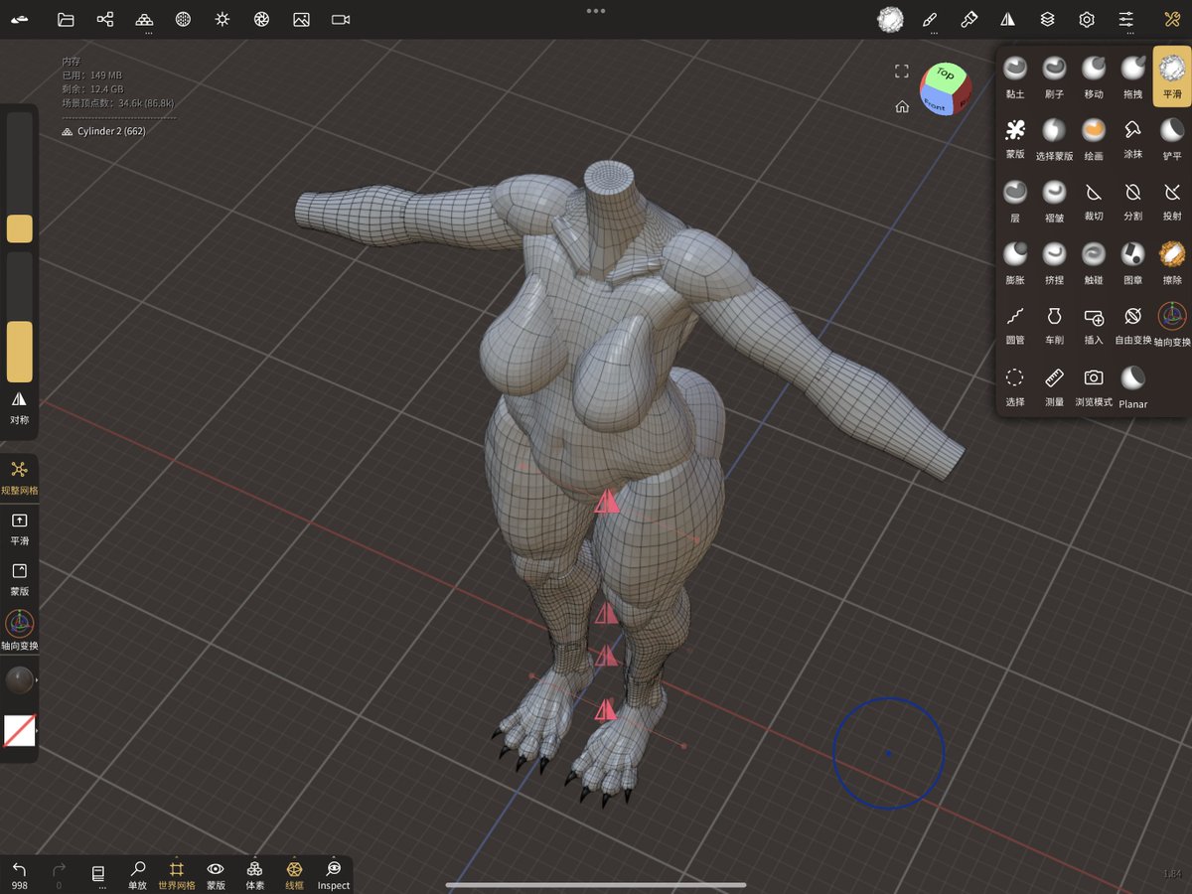Image resolution: width=1192 pixels, height=894 pixels.
Task: Choose the 层 (Layer) brush
Action: coord(1014,200)
